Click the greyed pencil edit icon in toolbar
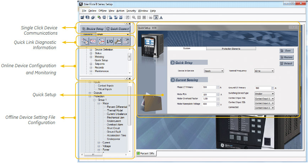The image size is (308, 163). tap(128, 17)
